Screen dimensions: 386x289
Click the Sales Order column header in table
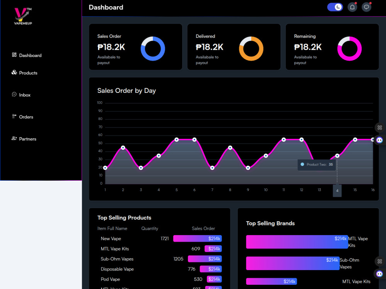(203, 229)
